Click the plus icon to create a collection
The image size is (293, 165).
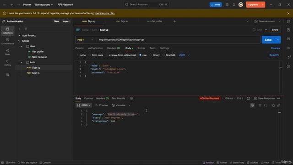click(19, 29)
